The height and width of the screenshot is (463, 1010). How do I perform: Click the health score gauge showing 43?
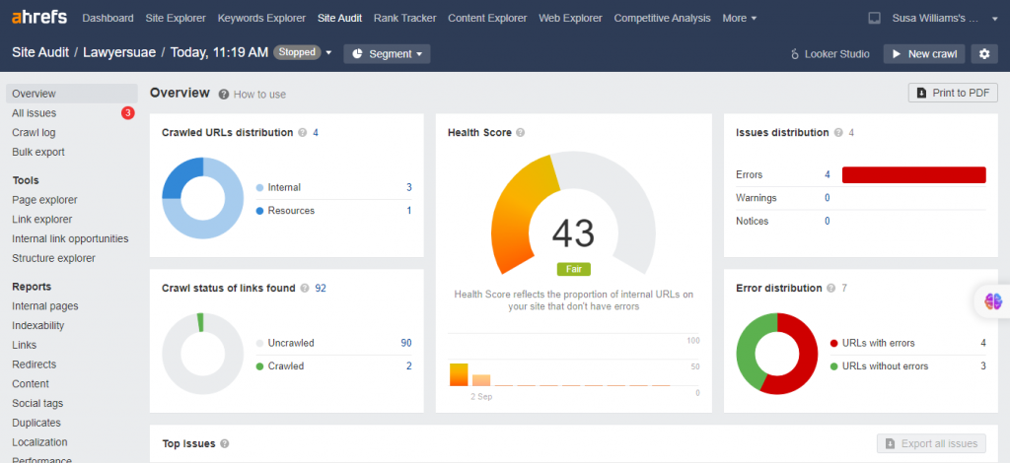(573, 216)
